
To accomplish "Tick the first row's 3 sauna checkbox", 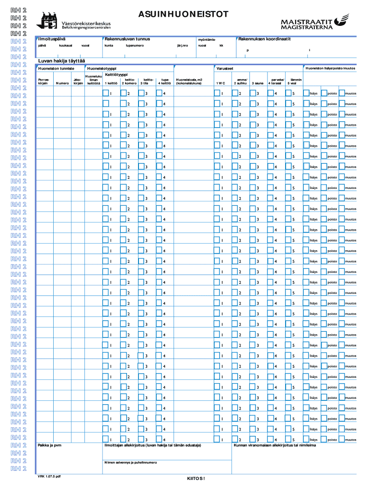I will click(x=253, y=93).
